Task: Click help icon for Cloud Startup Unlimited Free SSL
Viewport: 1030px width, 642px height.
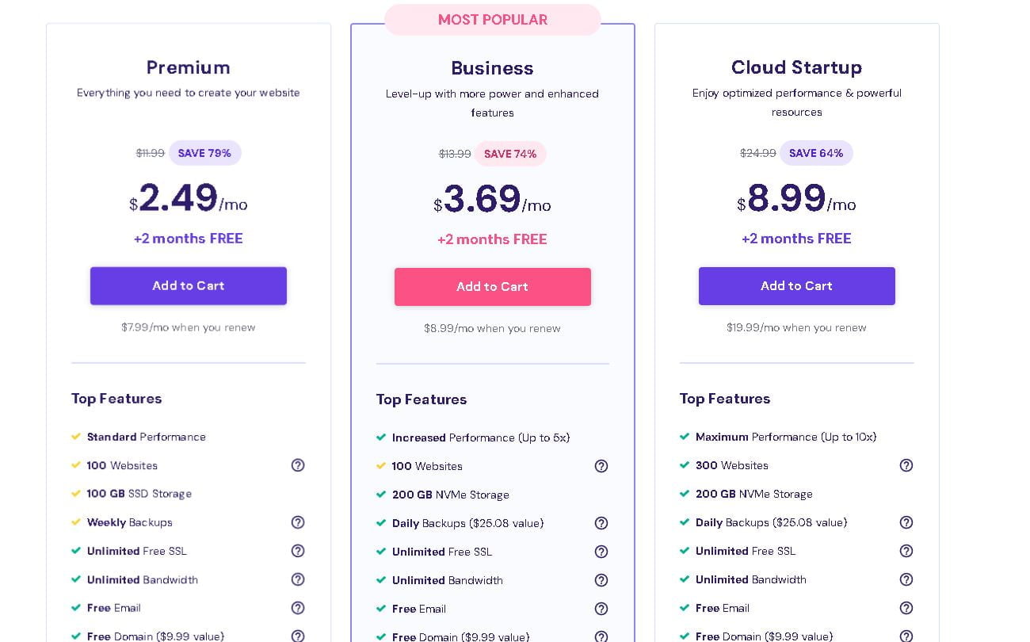Action: 906,551
